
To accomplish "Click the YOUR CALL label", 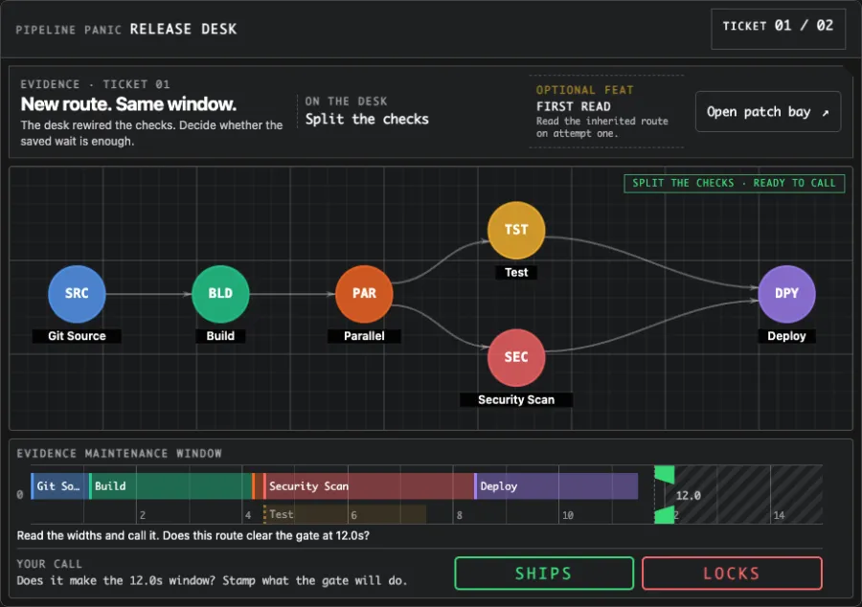I will click(x=49, y=564).
